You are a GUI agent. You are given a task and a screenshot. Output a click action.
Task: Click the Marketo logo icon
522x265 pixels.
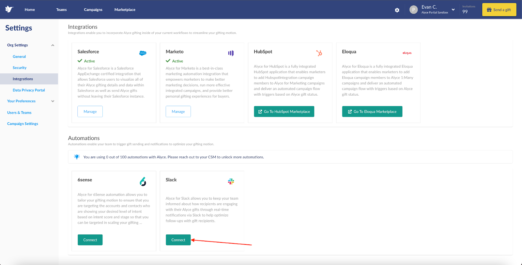tap(231, 53)
